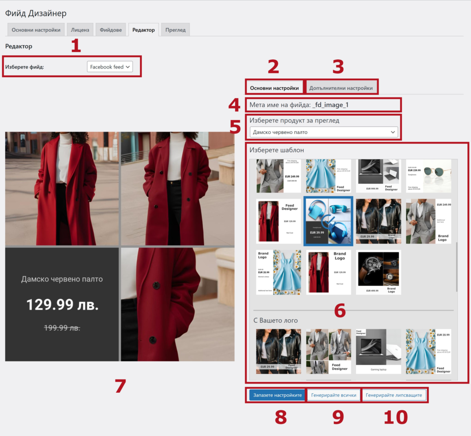Image resolution: width=471 pixels, height=436 pixels.
Task: Choose the highlighted blue headphones template
Action: click(x=328, y=221)
